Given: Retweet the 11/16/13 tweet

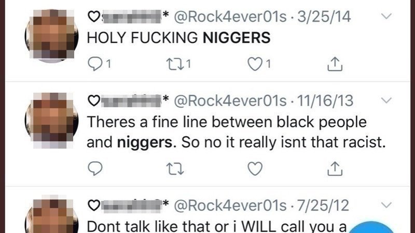Looking at the screenshot, I should (x=175, y=169).
